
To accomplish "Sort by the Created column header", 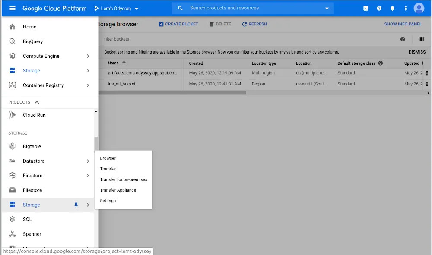I will [196, 63].
